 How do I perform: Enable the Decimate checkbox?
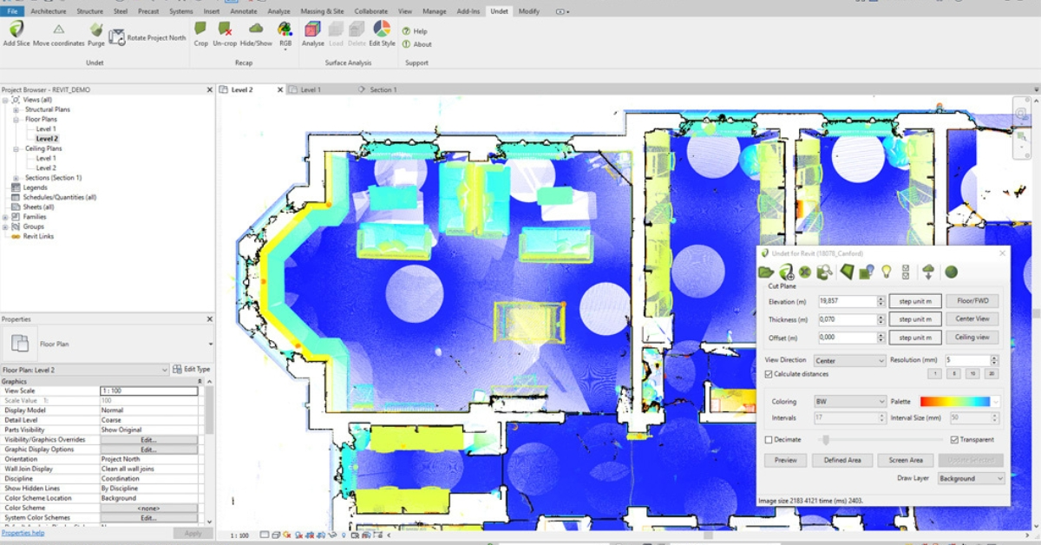[769, 440]
